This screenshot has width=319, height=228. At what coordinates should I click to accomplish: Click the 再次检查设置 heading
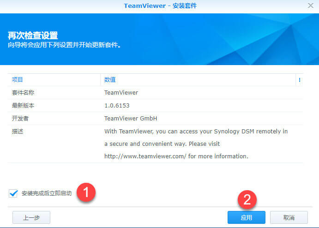33,36
